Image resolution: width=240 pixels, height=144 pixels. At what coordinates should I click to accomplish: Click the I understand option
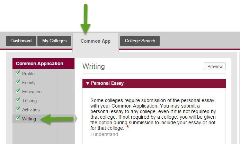tap(104, 134)
